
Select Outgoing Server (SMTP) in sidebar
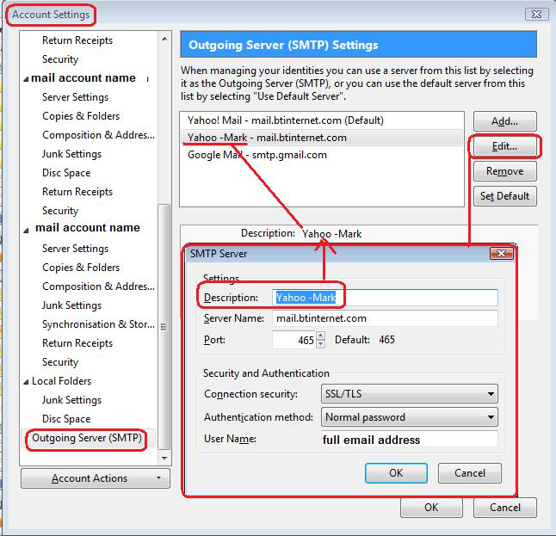[87, 438]
